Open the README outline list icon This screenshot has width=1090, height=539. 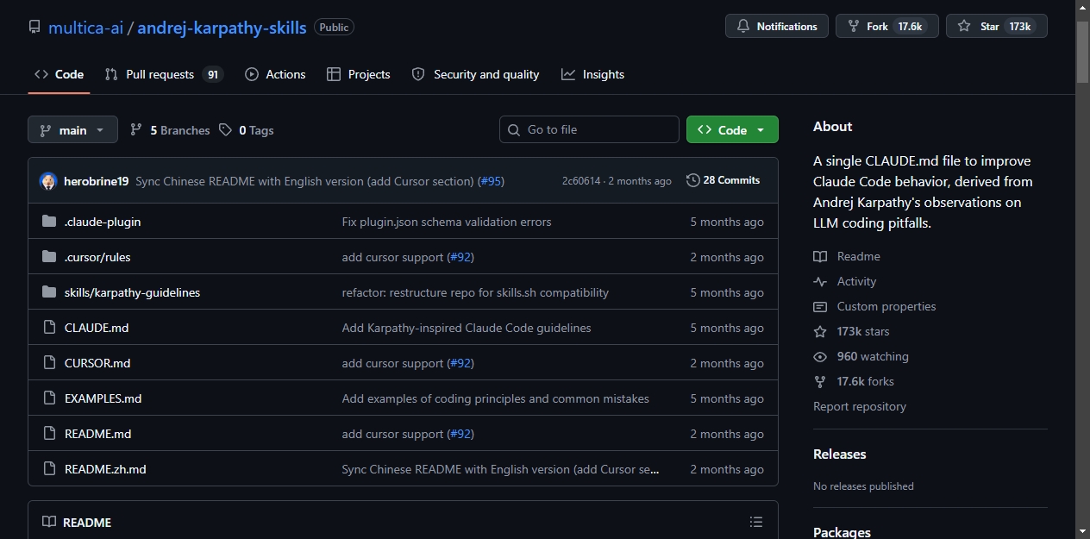pyautogui.click(x=756, y=522)
